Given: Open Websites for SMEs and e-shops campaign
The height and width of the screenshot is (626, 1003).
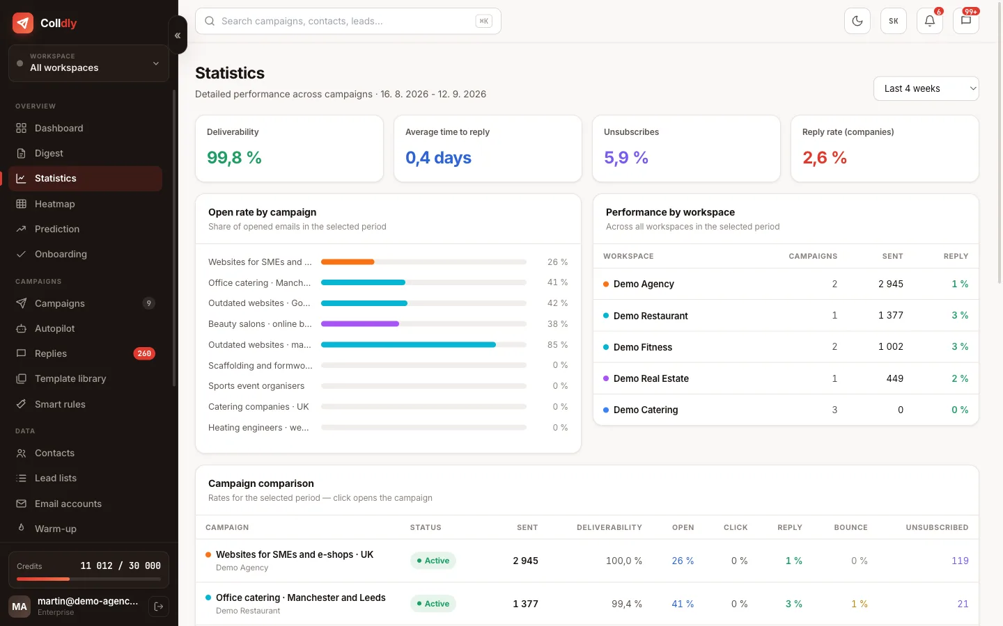Looking at the screenshot, I should 295,554.
